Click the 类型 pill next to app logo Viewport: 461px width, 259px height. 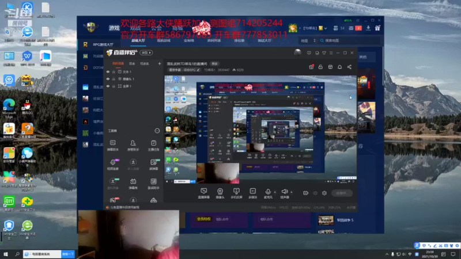click(146, 52)
